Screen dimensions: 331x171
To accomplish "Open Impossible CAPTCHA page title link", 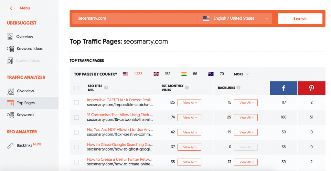I will [x=120, y=100].
